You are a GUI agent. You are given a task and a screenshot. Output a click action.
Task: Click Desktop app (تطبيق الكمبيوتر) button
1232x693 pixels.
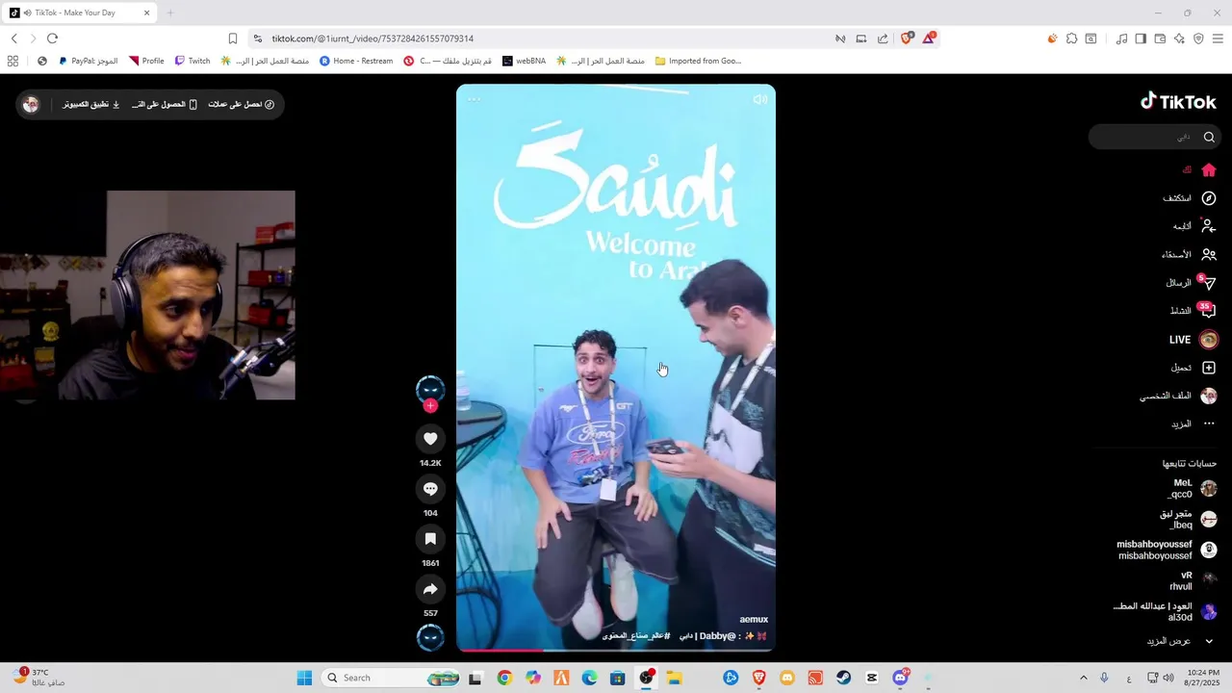click(x=91, y=104)
